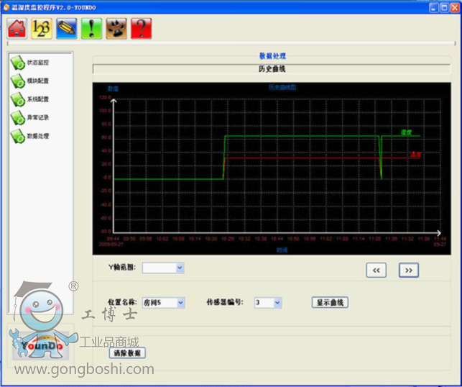Open the red house home icon

pos(17,28)
